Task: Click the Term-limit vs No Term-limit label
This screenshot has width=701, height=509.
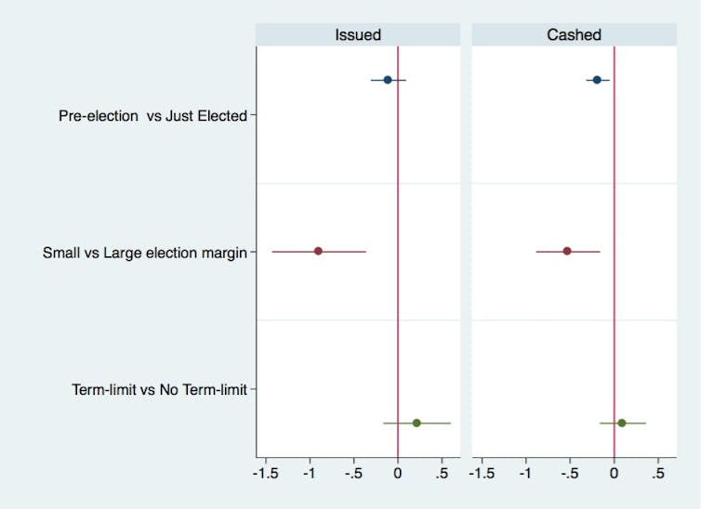Action: pos(159,389)
